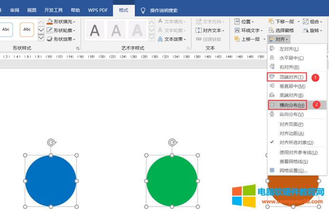Open the Rotate (旋转) icon

[306, 30]
